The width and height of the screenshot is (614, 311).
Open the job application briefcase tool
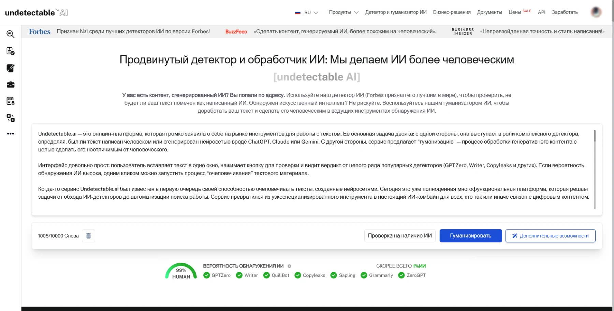click(x=11, y=85)
